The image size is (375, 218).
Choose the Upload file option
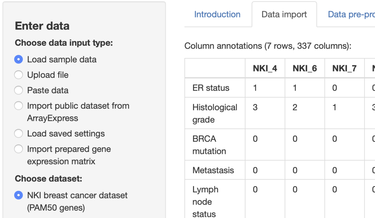[x=18, y=75]
